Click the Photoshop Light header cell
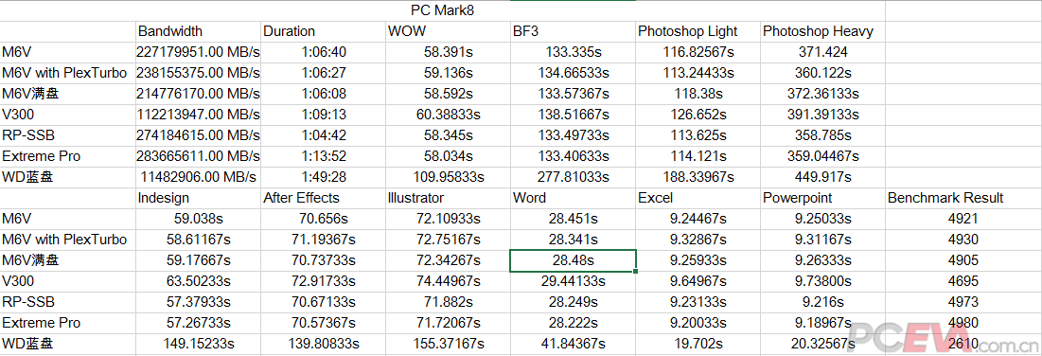Screen dimensions: 1042x356 click(x=698, y=31)
